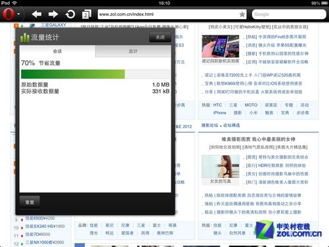This screenshot has width=329, height=247.
Task: Open the 奥林巴斯 brand link
Action: point(165,233)
